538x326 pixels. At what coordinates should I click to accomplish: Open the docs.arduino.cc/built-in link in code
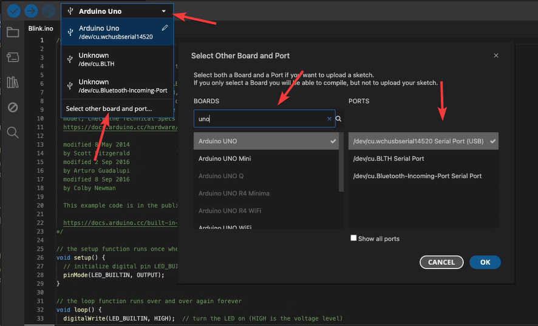coord(120,222)
